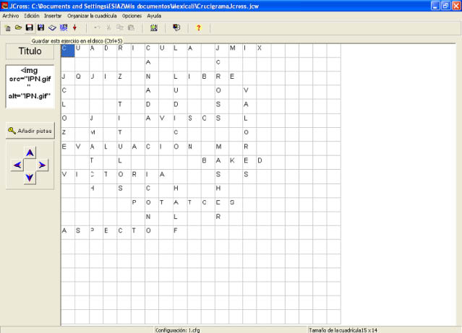Click the Copy icon in toolbar
462x333 pixels.
point(120,27)
